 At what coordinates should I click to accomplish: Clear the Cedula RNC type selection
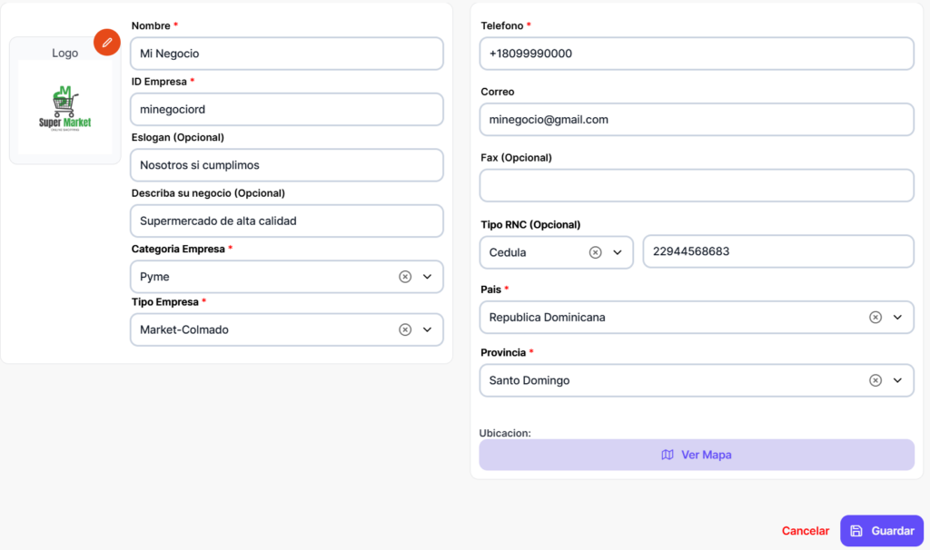pyautogui.click(x=595, y=252)
